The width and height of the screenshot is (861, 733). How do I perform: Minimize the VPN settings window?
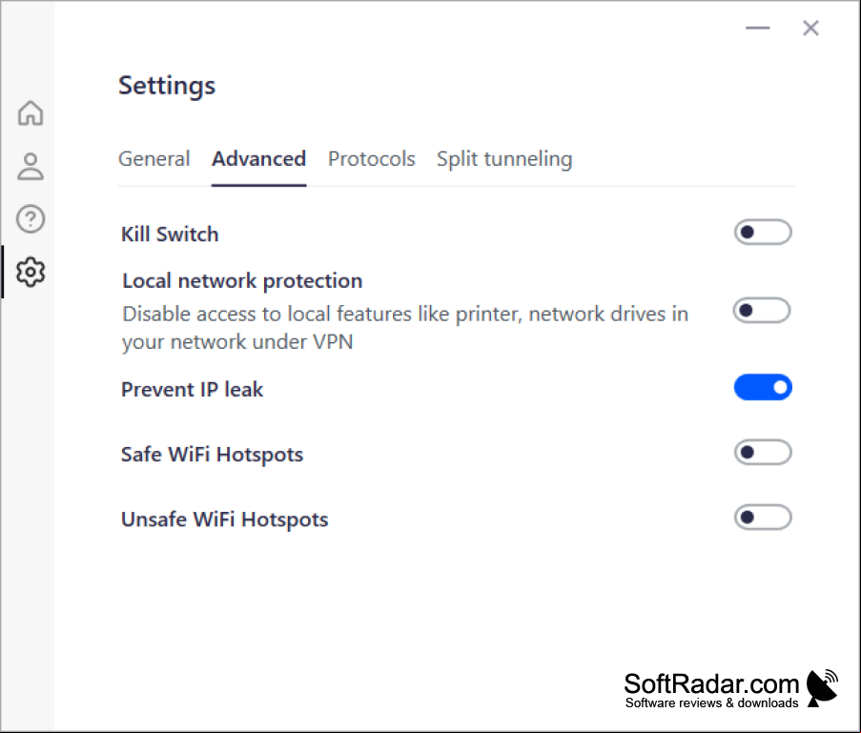point(757,28)
